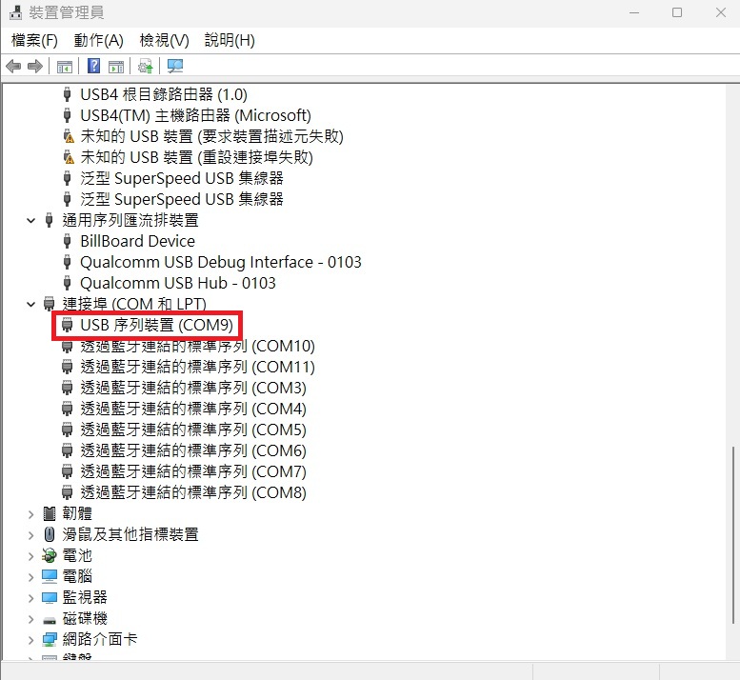Image resolution: width=740 pixels, height=680 pixels.
Task: Show or hide the console tree toolbar icon
Action: point(65,67)
